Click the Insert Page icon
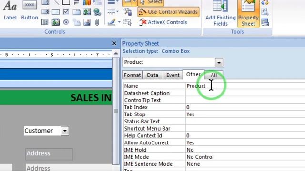Image resolution: width=305 pixels, height=171 pixels. (x=76, y=22)
